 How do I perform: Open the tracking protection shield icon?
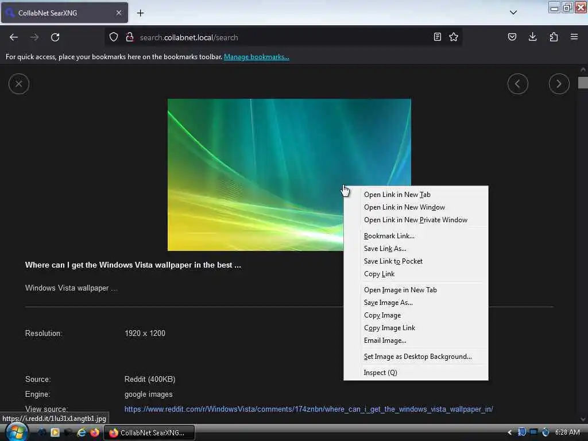point(114,37)
